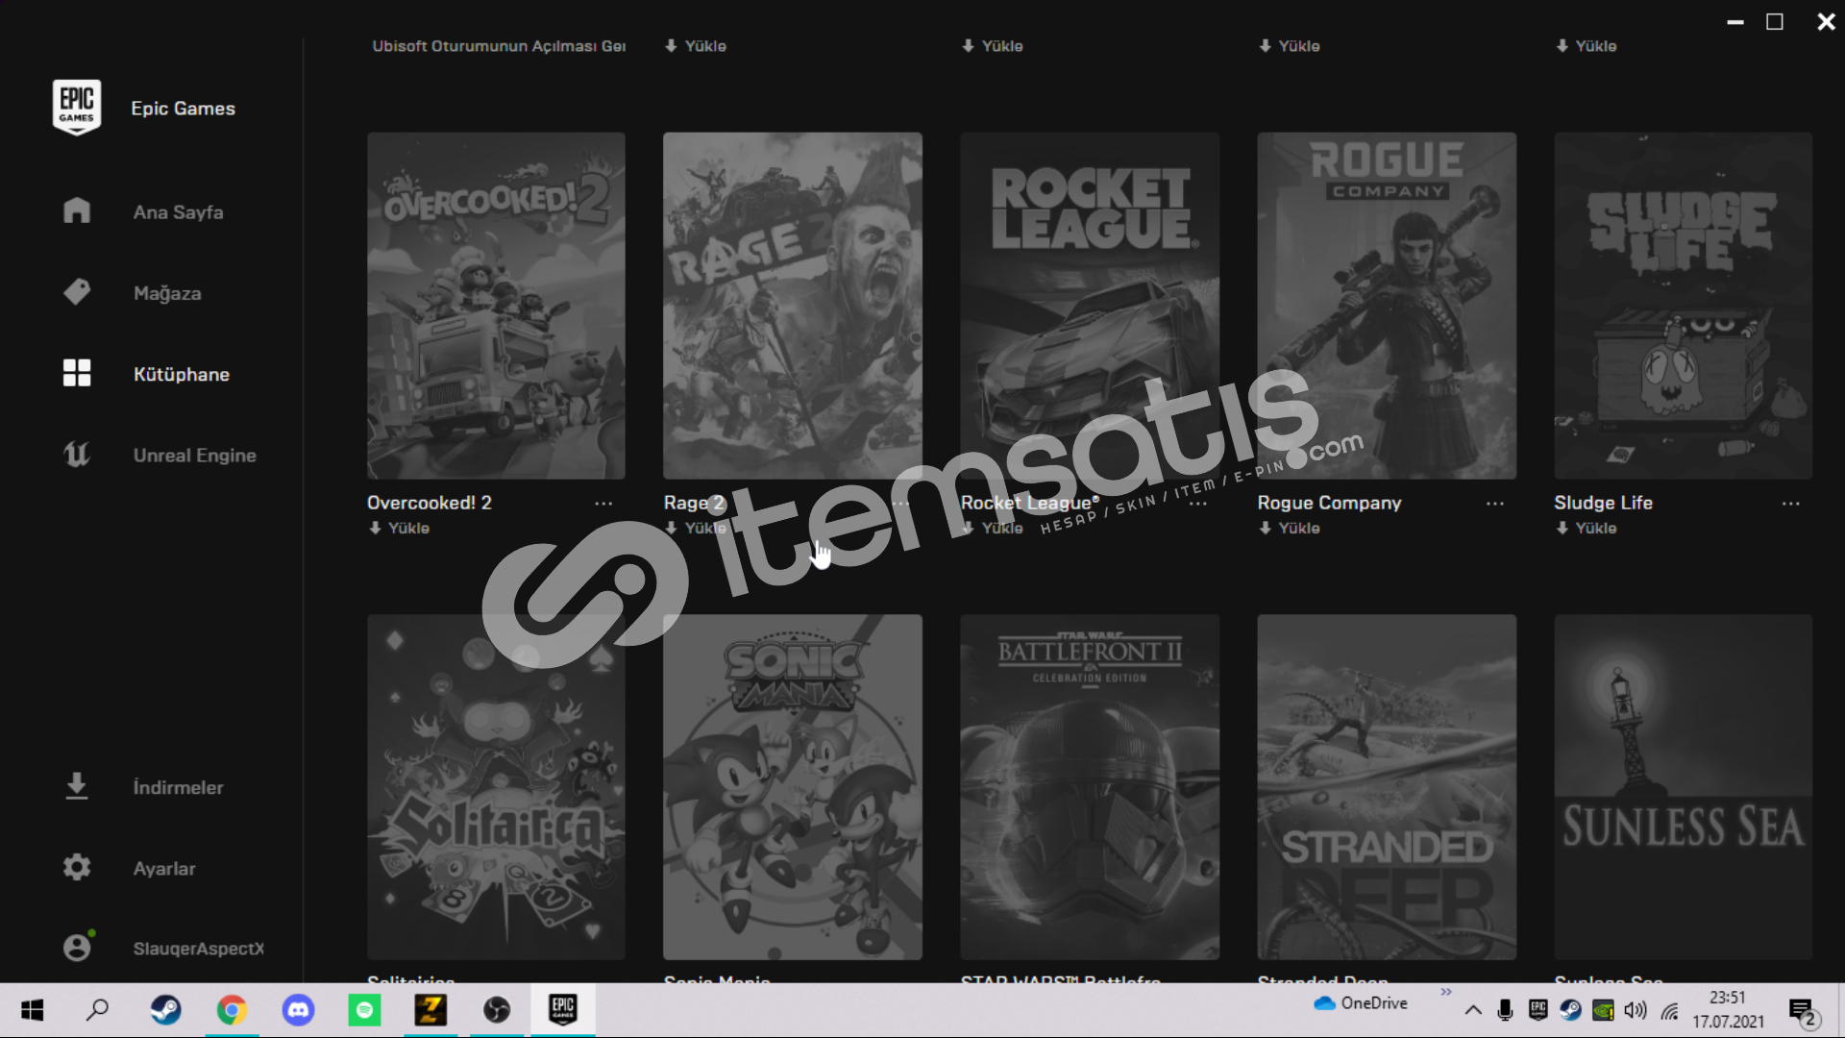
Task: Select the Kütüphane grid icon
Action: click(77, 373)
